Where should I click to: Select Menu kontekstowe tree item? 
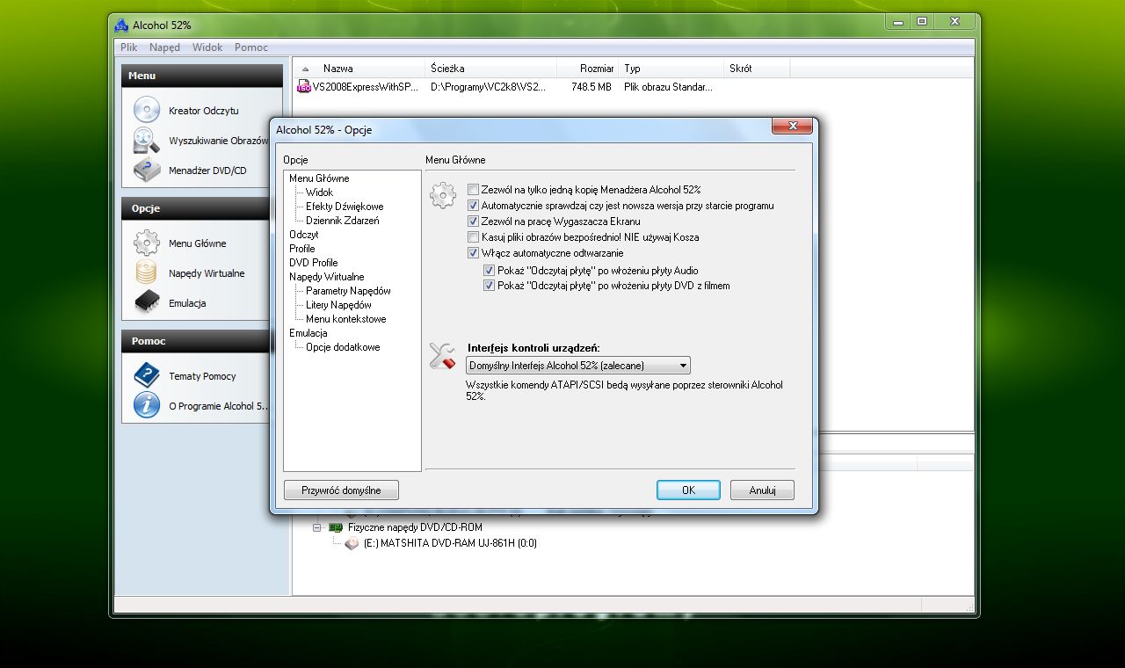[x=345, y=319]
